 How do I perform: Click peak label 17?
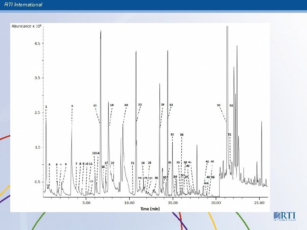point(106,163)
